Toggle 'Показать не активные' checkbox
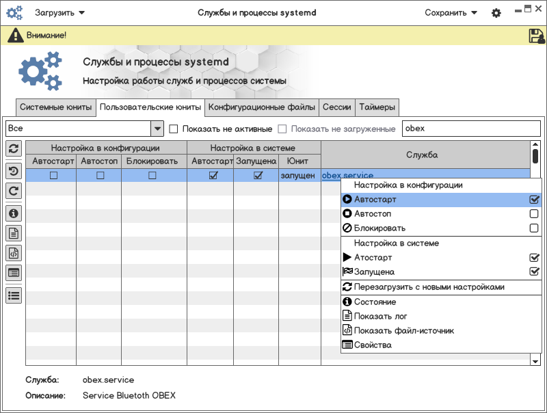The height and width of the screenshot is (413, 547). [174, 129]
